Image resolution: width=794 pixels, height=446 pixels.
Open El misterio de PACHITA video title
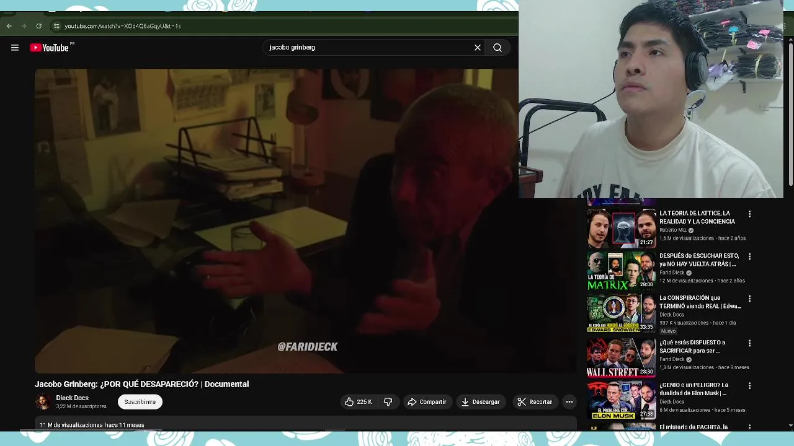click(x=694, y=427)
